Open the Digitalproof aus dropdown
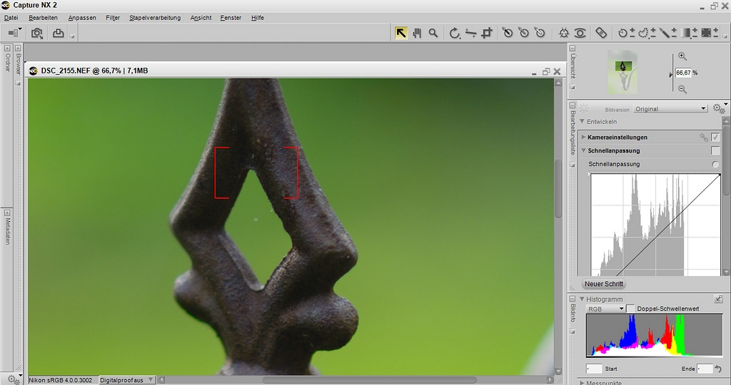 coord(126,380)
